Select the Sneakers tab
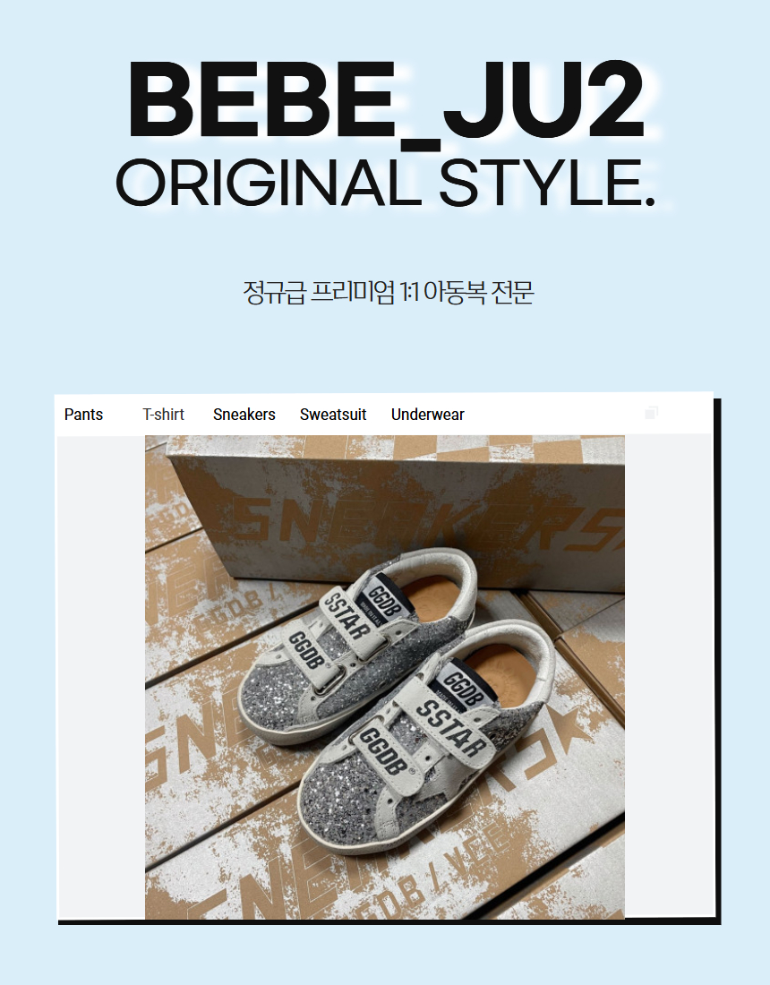This screenshot has height=985, width=770. coord(244,415)
